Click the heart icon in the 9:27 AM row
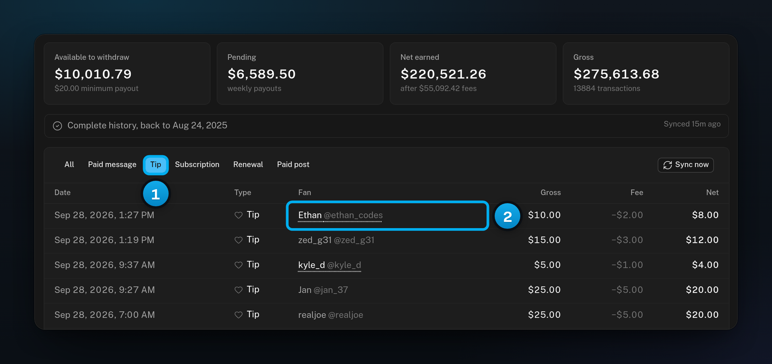 238,290
